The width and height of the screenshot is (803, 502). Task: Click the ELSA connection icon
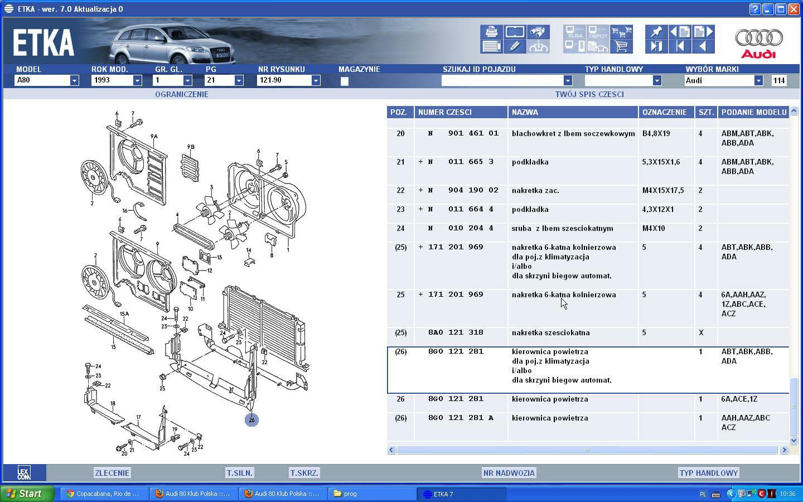click(x=574, y=32)
